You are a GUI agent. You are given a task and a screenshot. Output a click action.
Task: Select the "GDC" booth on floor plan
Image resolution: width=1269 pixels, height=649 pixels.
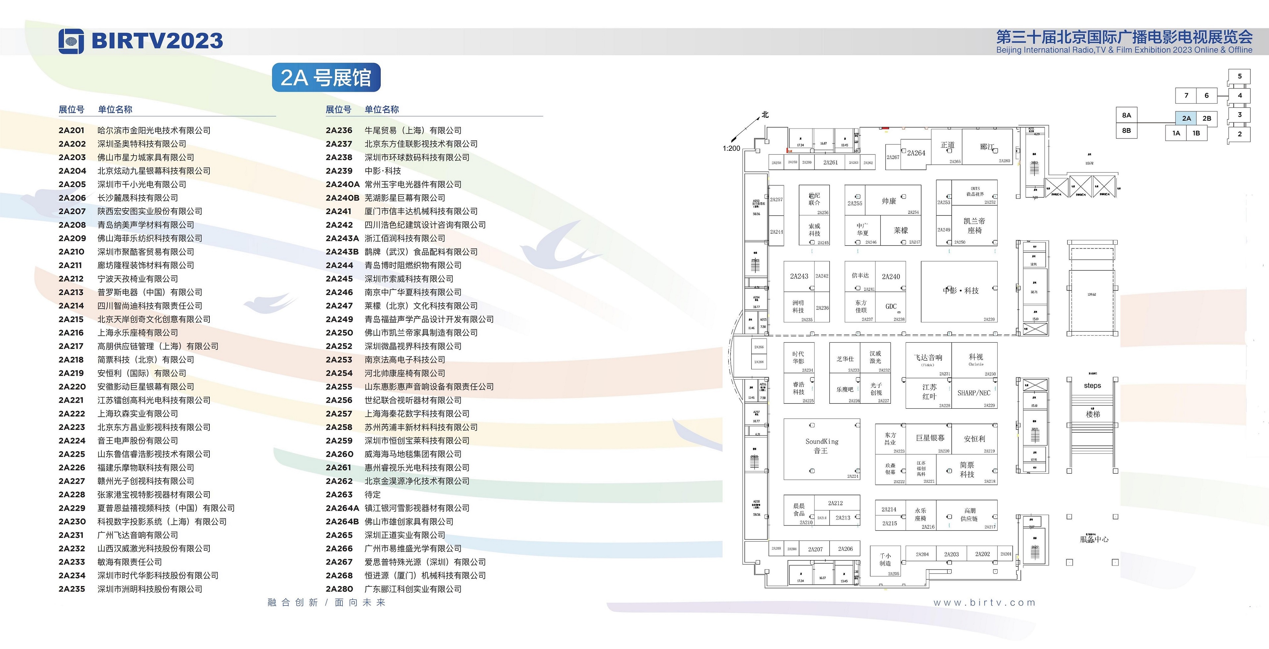891,307
